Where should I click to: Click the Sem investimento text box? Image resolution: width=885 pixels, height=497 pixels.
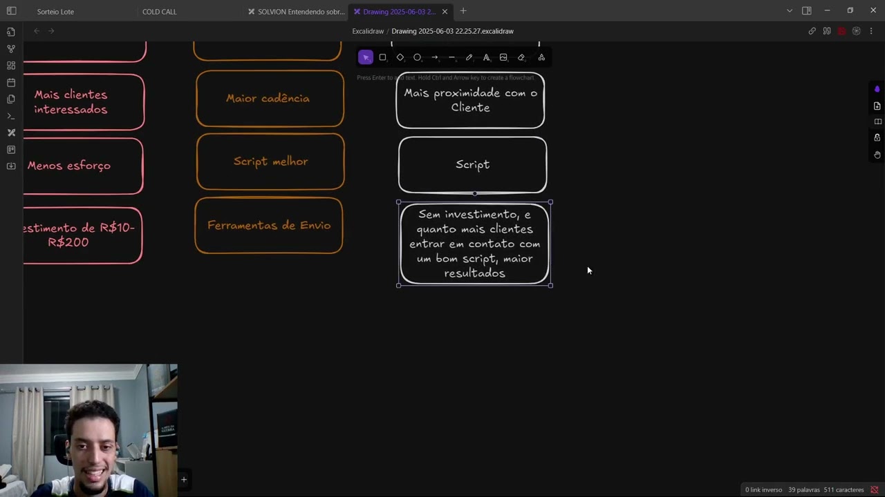(474, 244)
